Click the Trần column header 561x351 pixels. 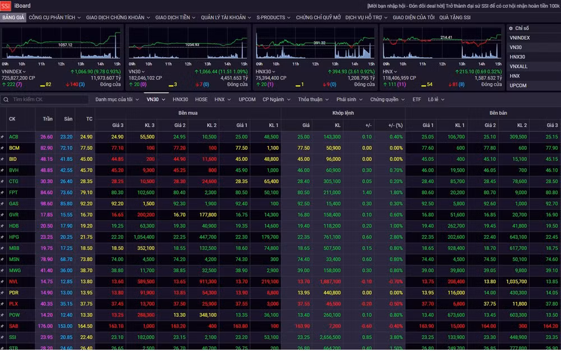coord(48,119)
